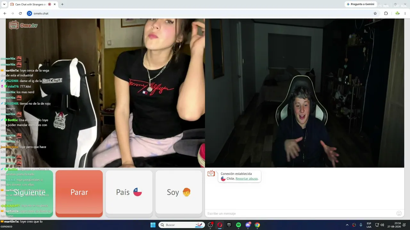
Task: Click the Pregunta a Gemini button
Action: pos(360,4)
